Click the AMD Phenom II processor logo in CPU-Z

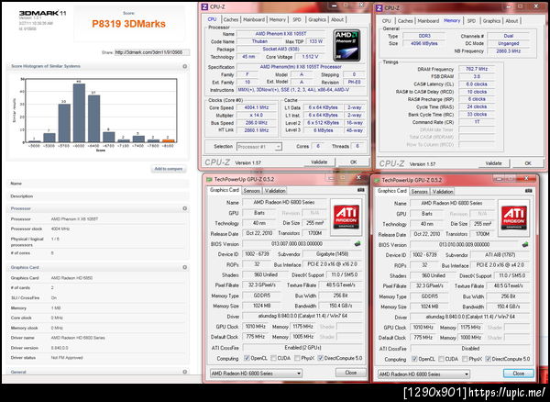point(346,45)
